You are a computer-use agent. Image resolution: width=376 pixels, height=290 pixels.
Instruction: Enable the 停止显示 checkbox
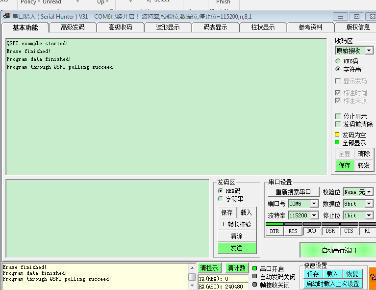[338, 116]
